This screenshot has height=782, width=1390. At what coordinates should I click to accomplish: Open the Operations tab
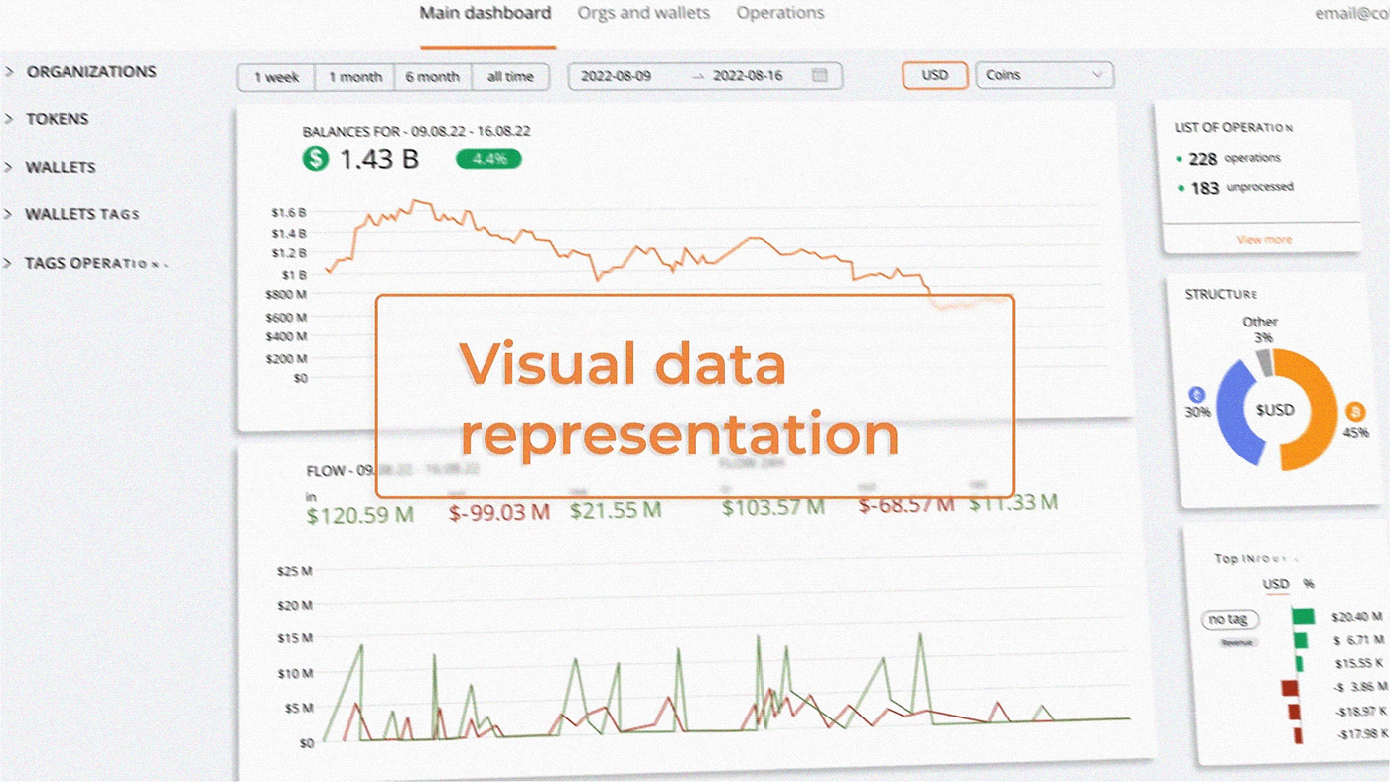(x=779, y=13)
